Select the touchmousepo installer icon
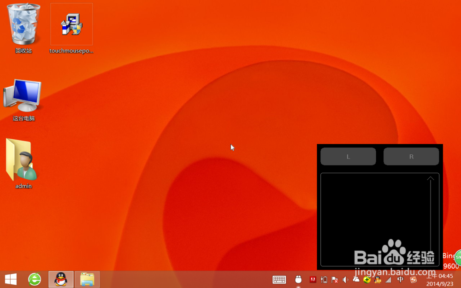 pos(71,29)
